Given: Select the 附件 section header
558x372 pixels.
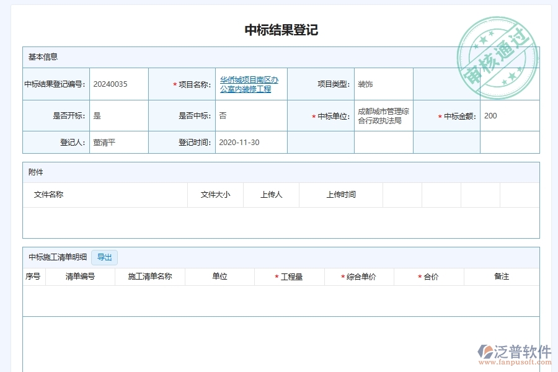Looking at the screenshot, I should pyautogui.click(x=35, y=172).
